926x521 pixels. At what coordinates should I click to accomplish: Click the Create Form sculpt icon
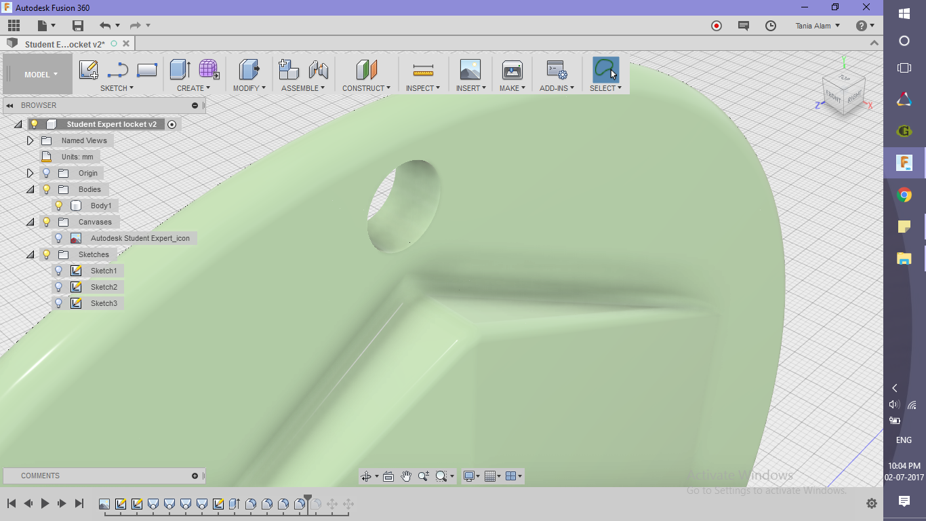click(x=209, y=70)
